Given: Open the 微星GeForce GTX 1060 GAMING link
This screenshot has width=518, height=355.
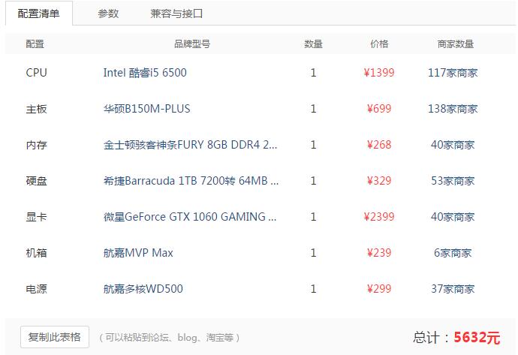Looking at the screenshot, I should tap(190, 217).
